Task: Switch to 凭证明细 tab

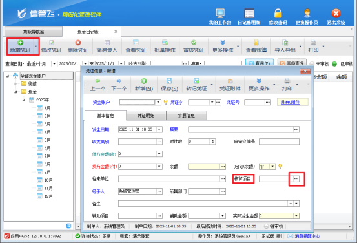Action: (146, 116)
